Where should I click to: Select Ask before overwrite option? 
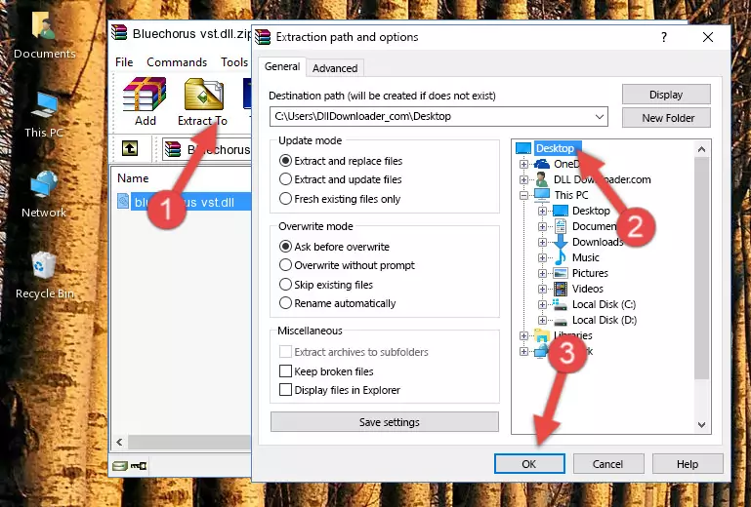point(285,247)
